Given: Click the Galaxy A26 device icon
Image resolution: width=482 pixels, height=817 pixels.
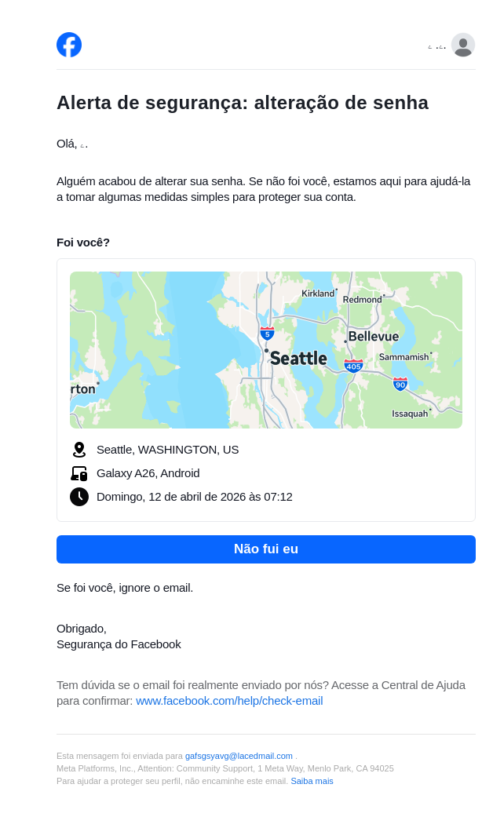Looking at the screenshot, I should pyautogui.click(x=79, y=473).
